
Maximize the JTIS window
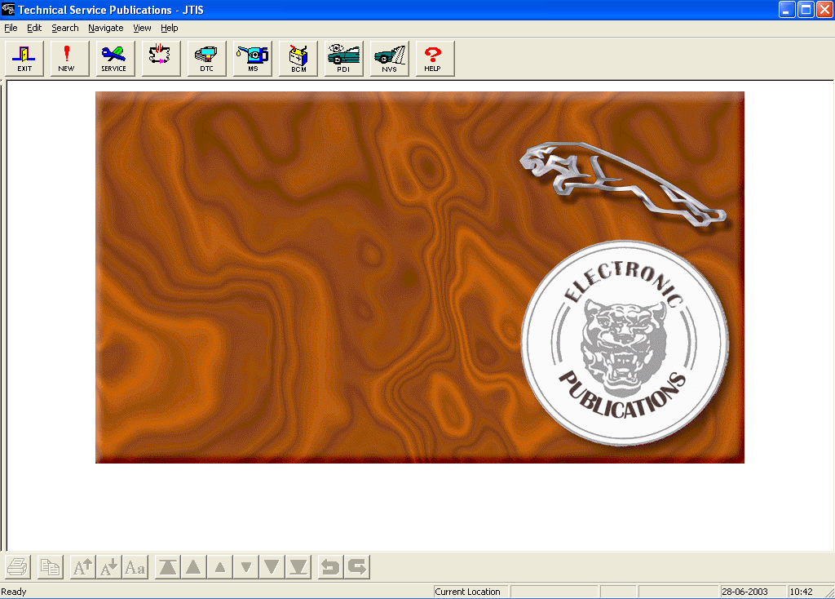pos(806,10)
